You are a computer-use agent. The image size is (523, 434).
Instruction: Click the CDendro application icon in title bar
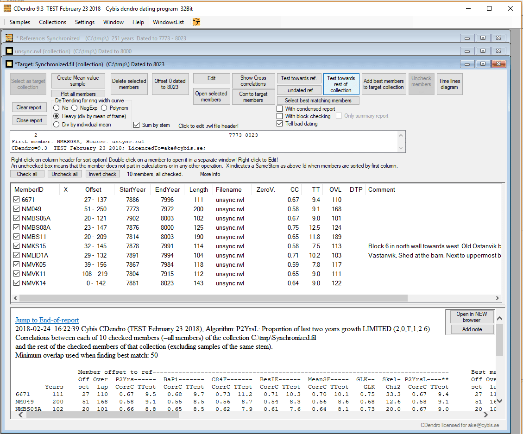7,9
